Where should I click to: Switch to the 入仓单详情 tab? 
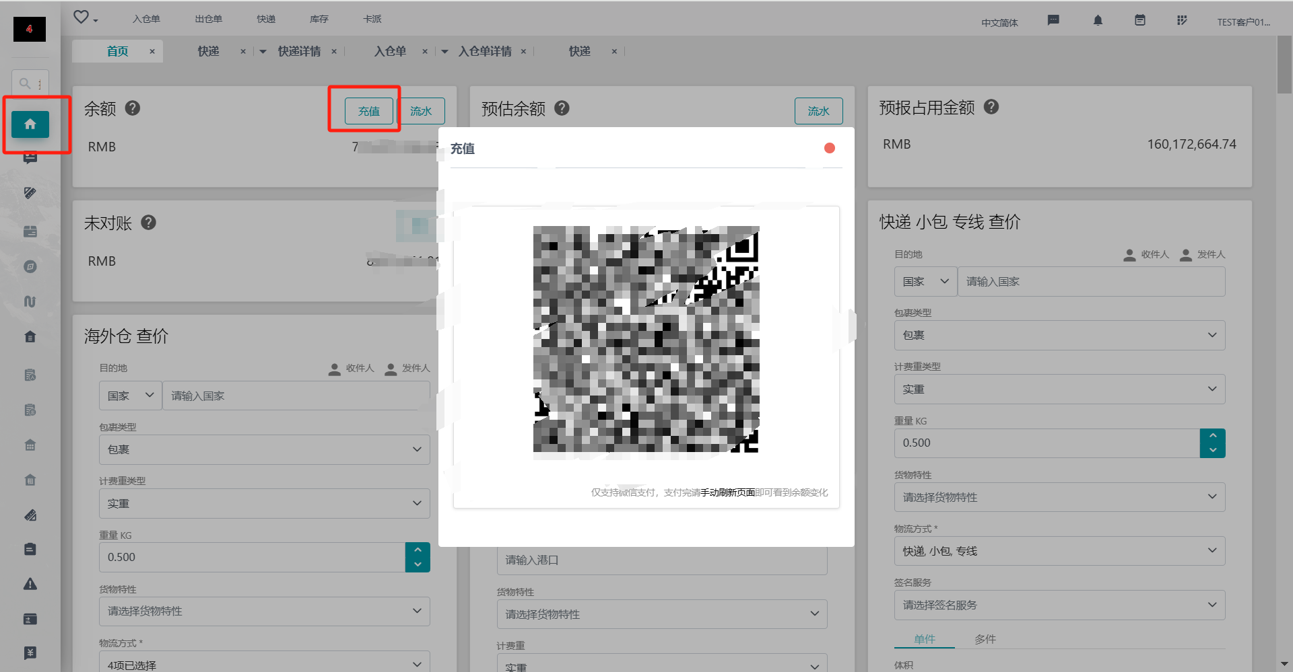coord(485,51)
